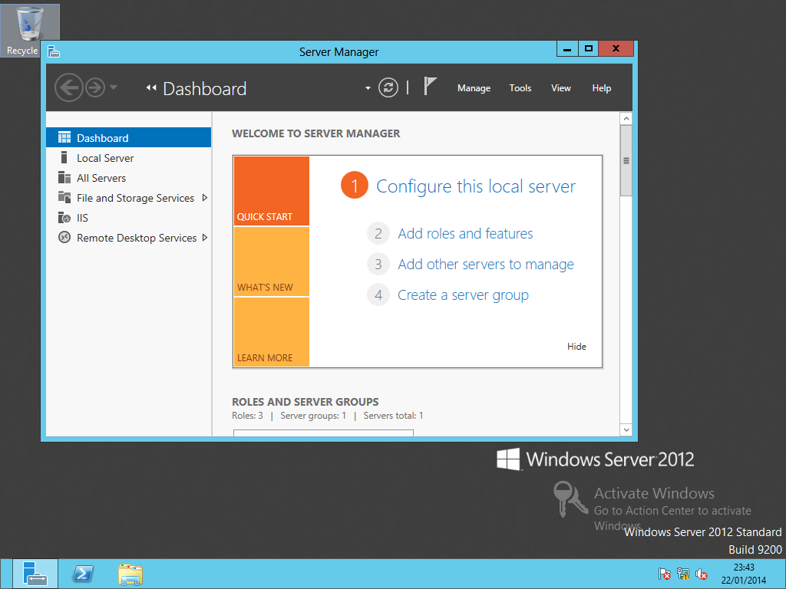Click the Server Manager icon on the taskbar
This screenshot has height=589, width=786.
click(x=34, y=574)
